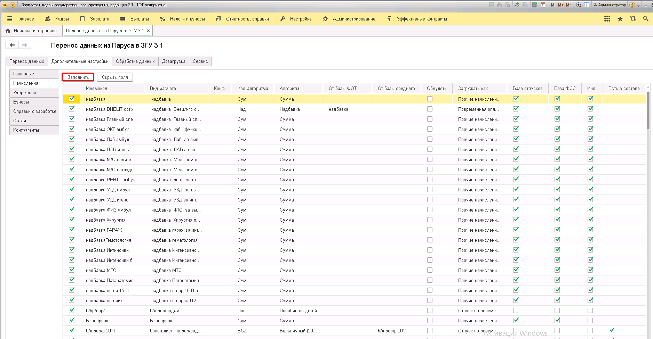
Task: Expand the info dropdown arrow in title bar
Action: (x=638, y=6)
